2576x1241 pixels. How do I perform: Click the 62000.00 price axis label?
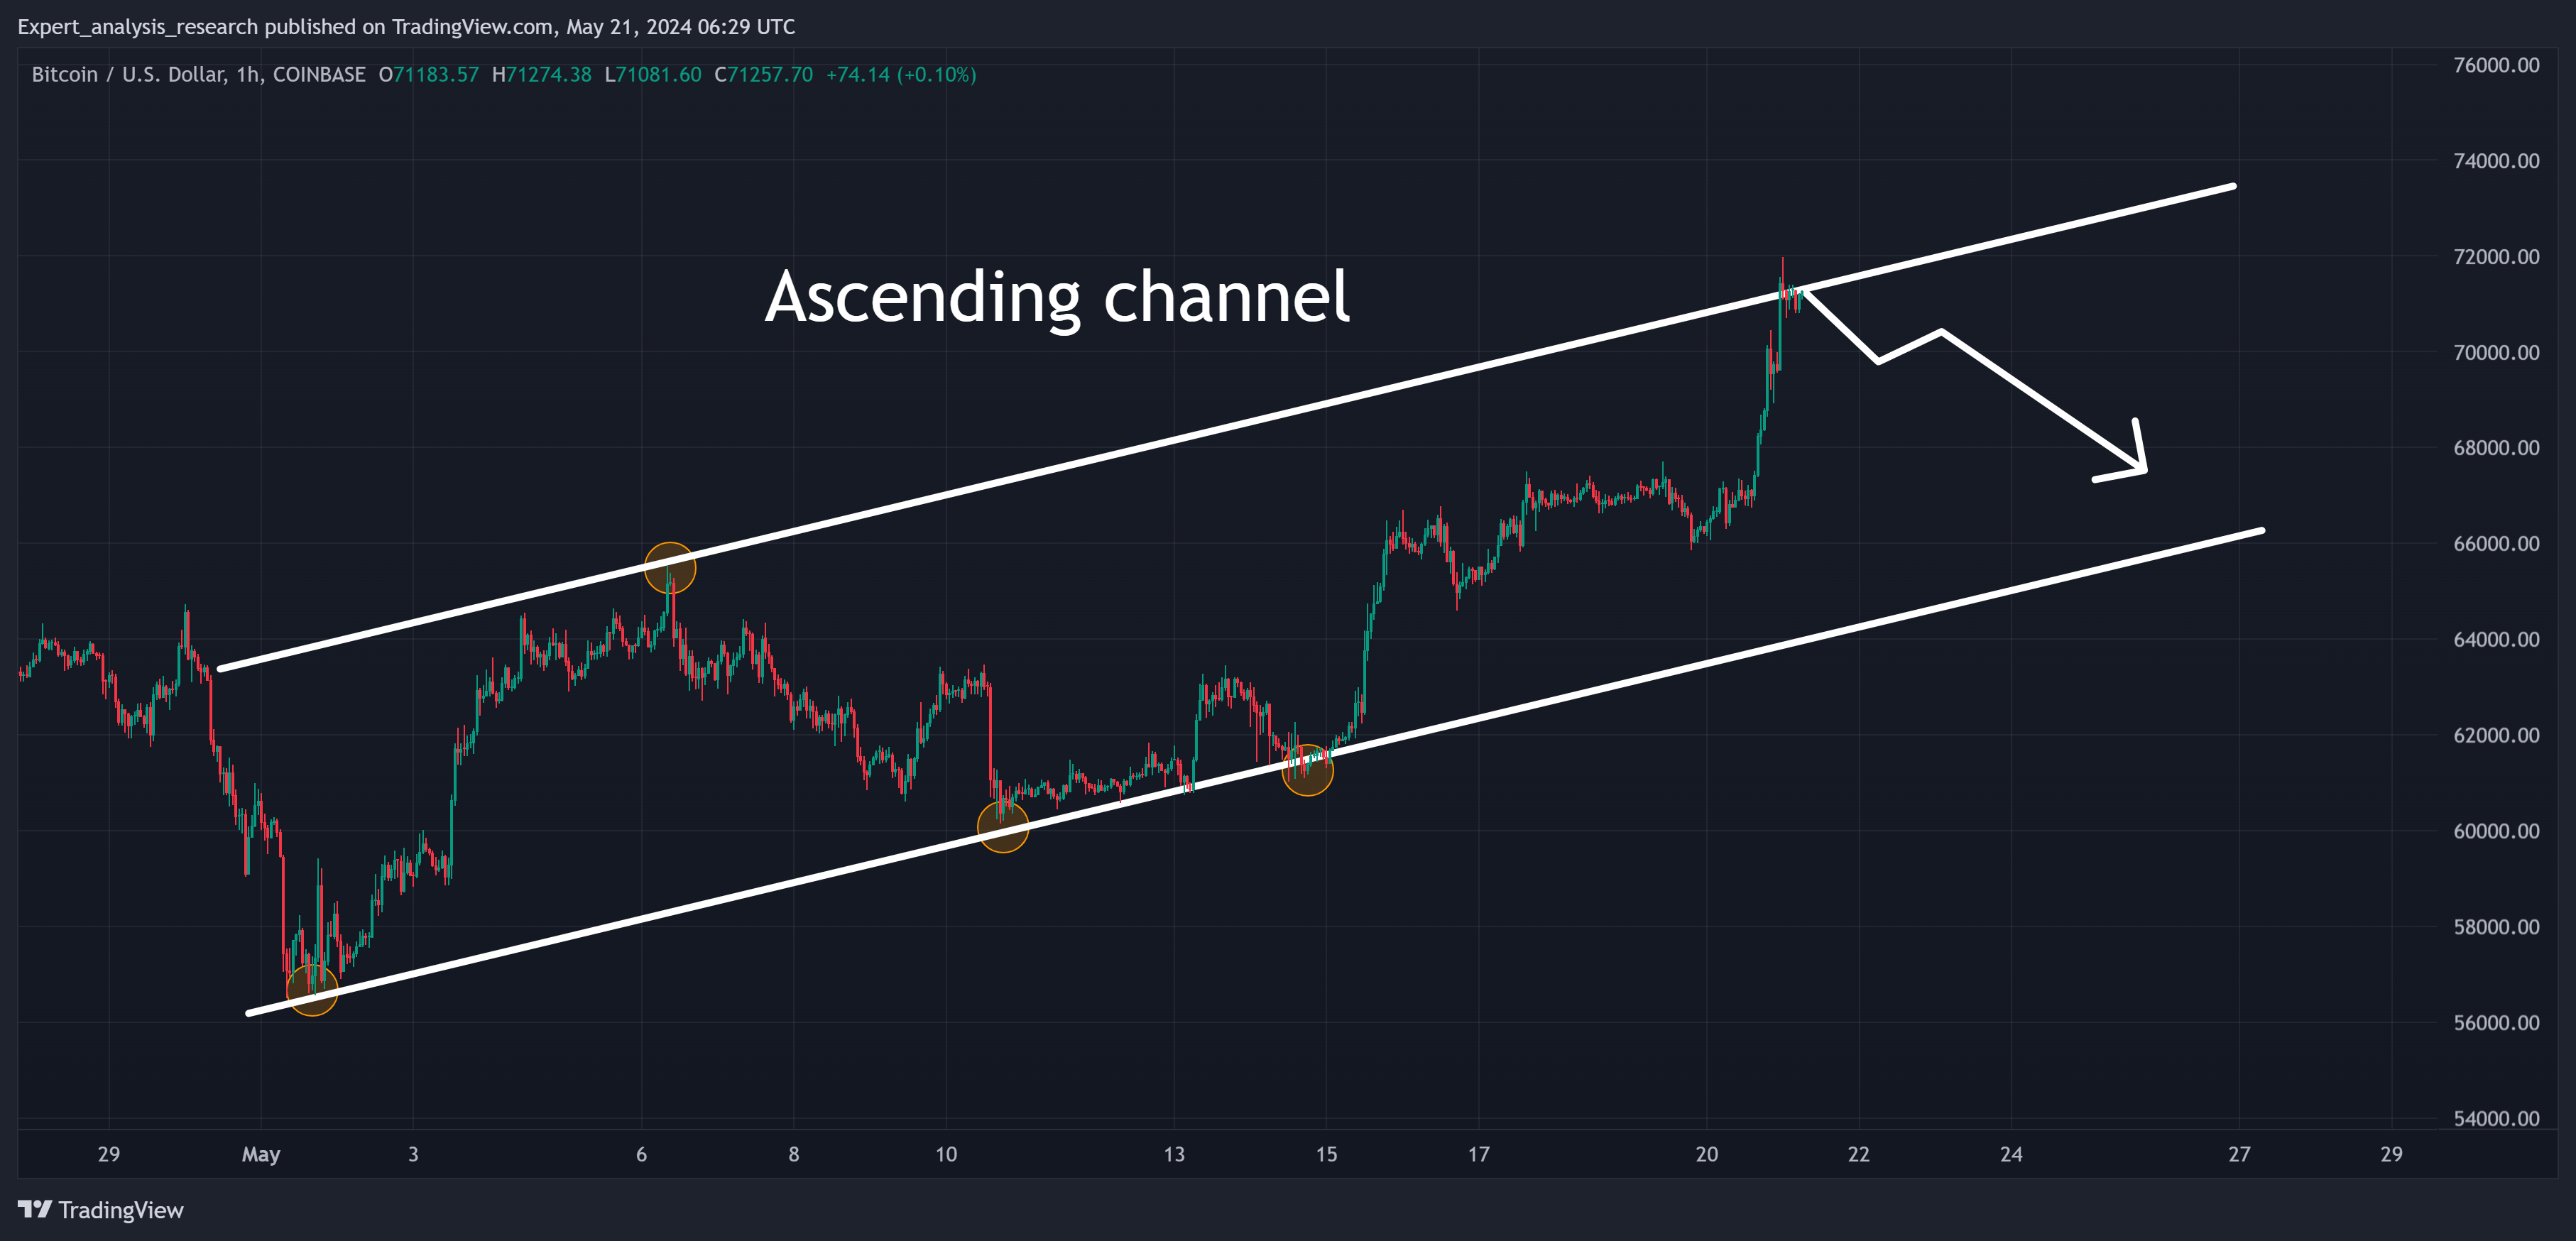(x=2496, y=735)
